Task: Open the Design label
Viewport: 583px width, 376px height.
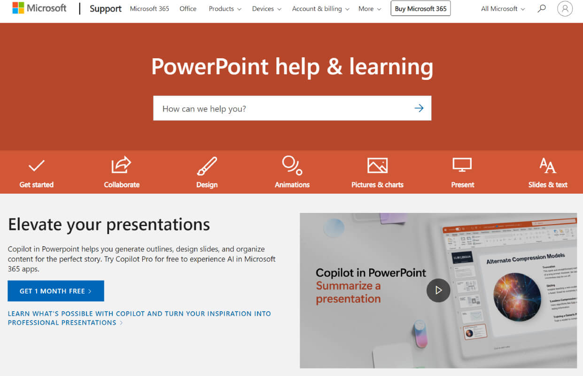Action: [x=207, y=185]
